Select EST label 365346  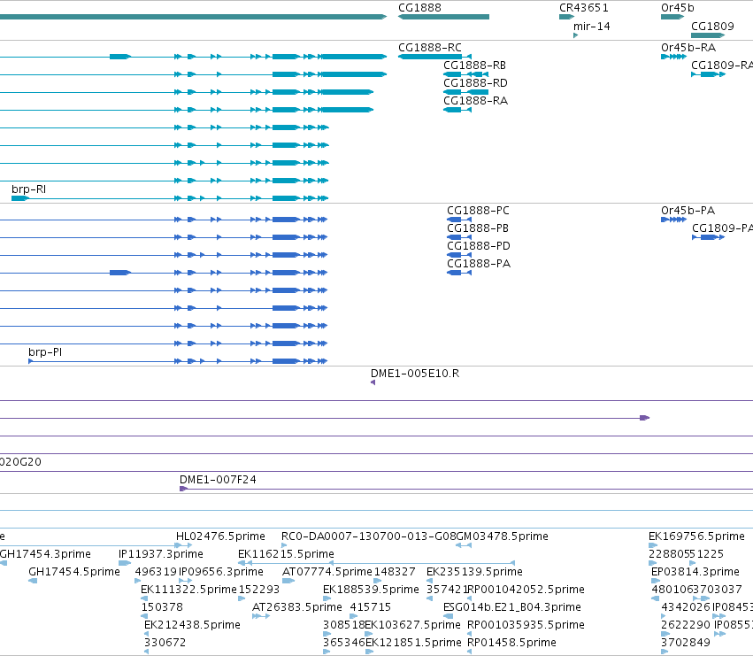[x=344, y=643]
